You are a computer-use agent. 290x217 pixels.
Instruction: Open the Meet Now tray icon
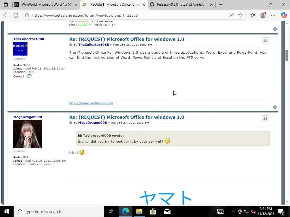tap(240, 211)
